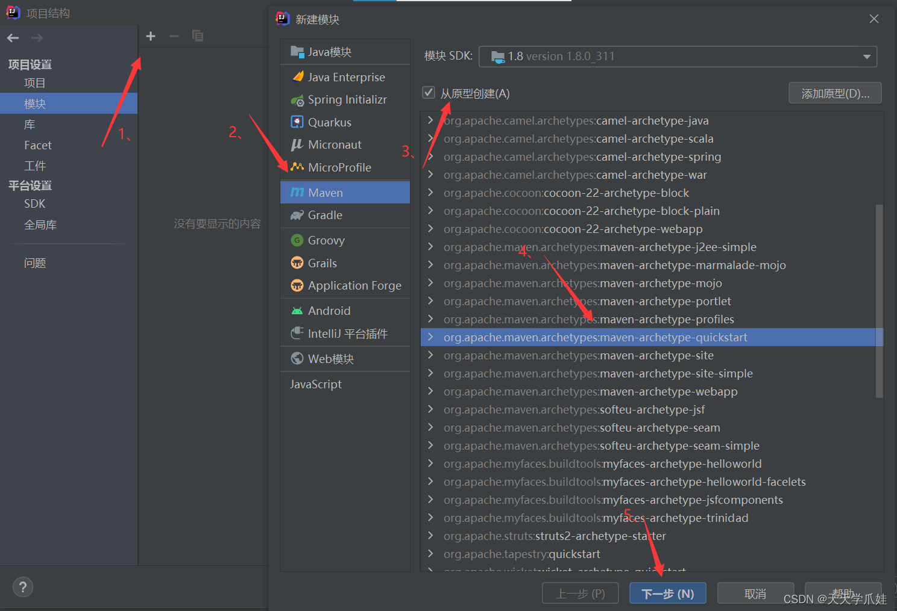Toggle the 从原型创建(A) checkbox
The height and width of the screenshot is (611, 897).
(429, 93)
